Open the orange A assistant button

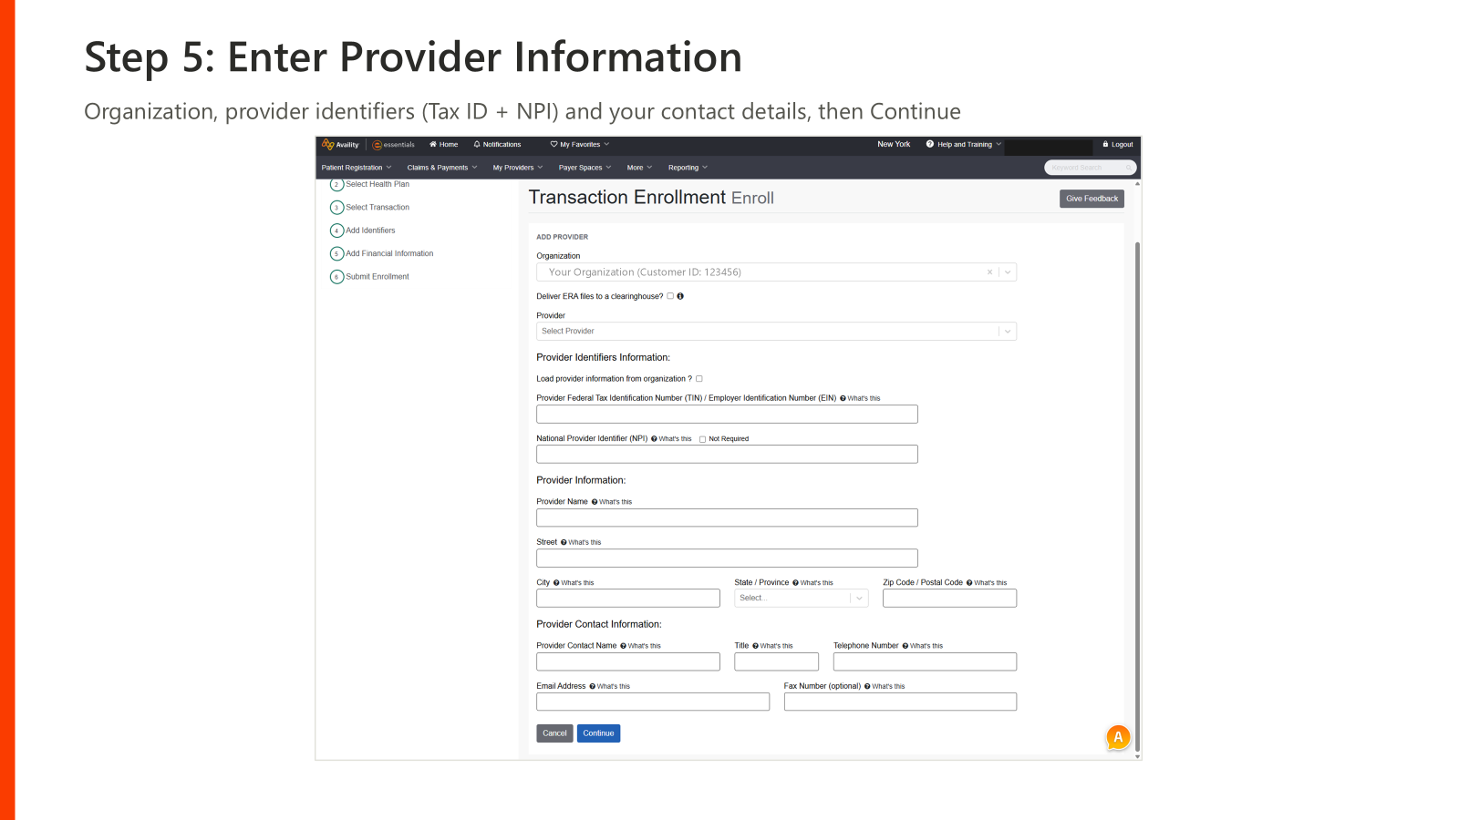point(1118,738)
